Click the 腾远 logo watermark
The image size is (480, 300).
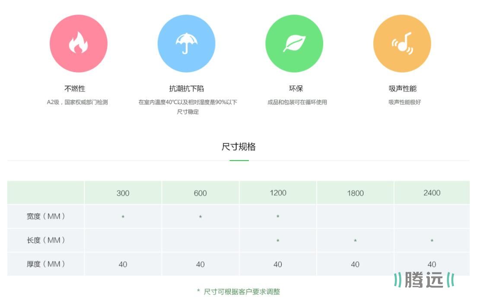(x=423, y=280)
